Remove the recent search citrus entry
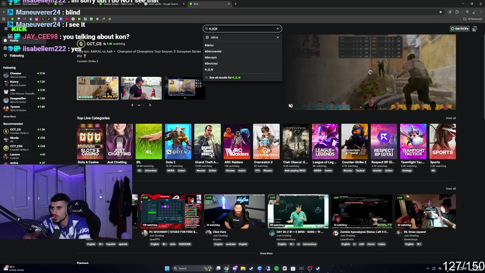 (278, 37)
